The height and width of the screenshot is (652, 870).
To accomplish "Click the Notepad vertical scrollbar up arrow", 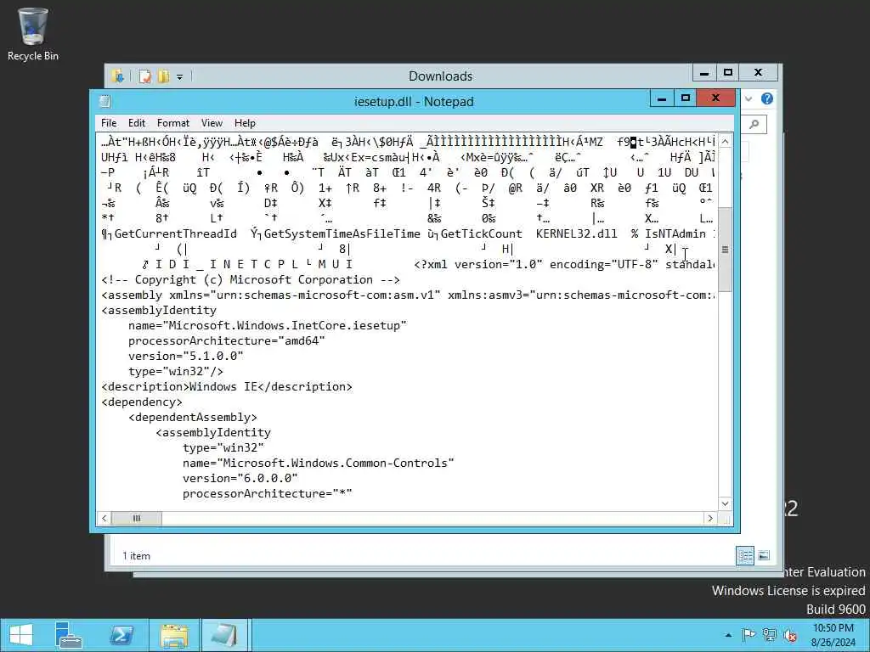I will pos(725,141).
